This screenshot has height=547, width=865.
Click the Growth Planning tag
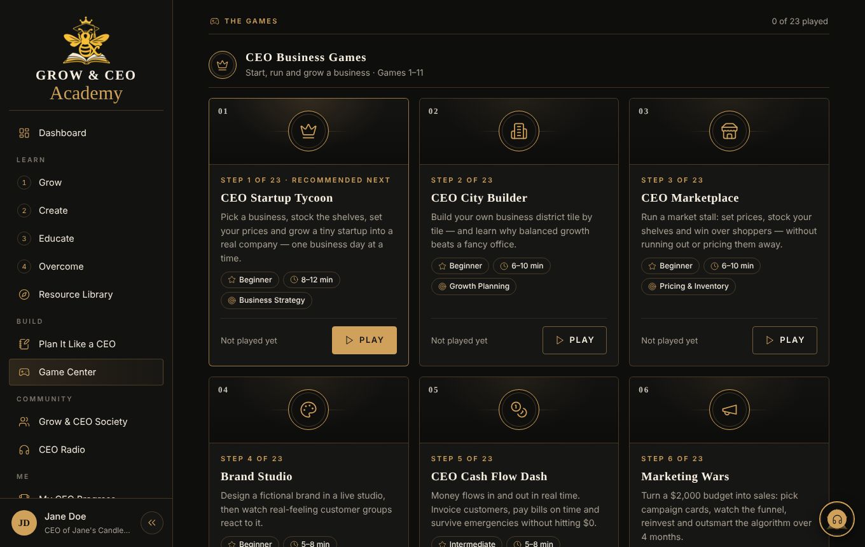(474, 286)
